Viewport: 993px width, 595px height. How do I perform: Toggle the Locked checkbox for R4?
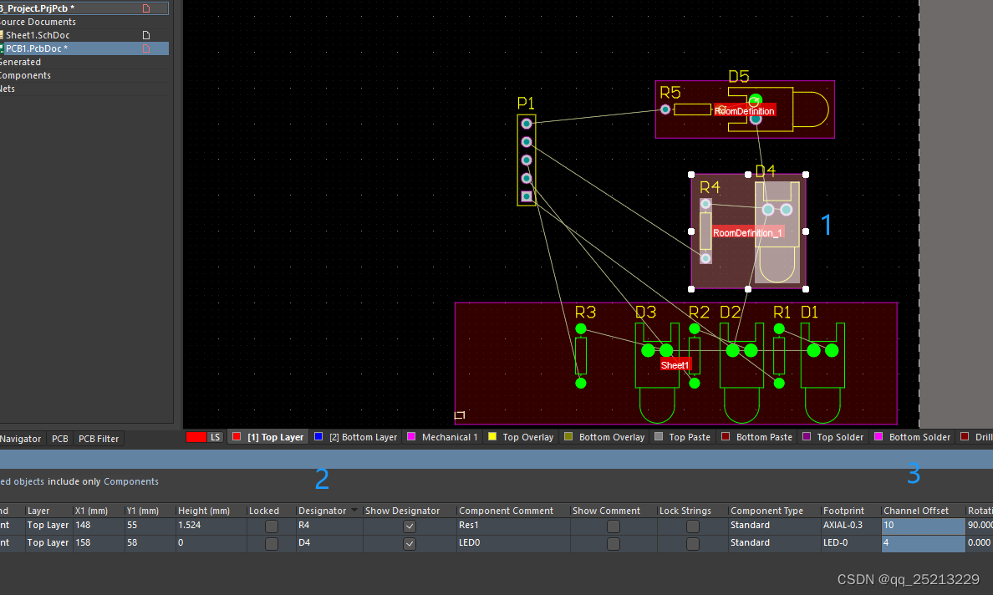[x=271, y=526]
